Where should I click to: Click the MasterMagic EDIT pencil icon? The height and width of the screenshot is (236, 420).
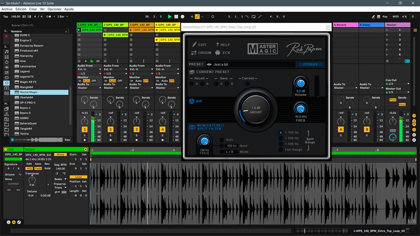195,45
